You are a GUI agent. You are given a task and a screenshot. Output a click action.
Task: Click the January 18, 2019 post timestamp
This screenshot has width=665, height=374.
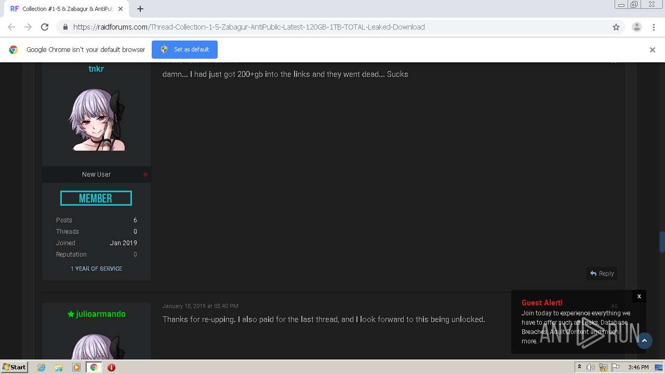click(201, 306)
